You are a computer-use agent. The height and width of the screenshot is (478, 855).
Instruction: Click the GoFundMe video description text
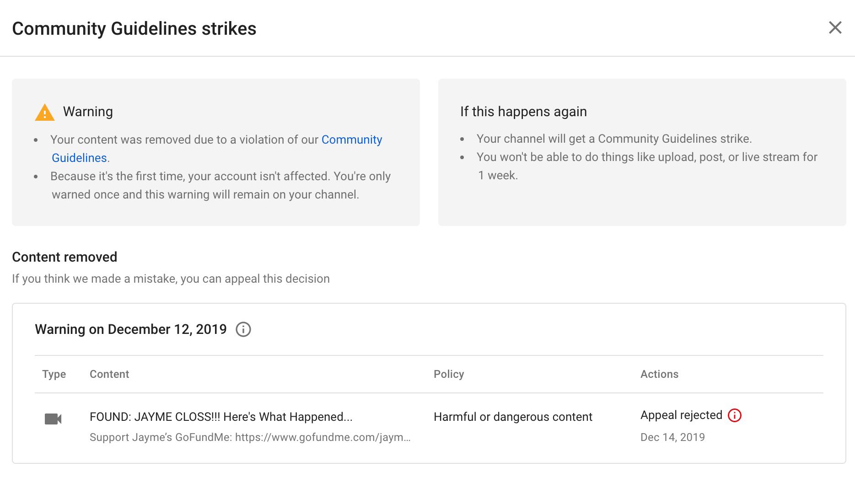click(x=250, y=437)
